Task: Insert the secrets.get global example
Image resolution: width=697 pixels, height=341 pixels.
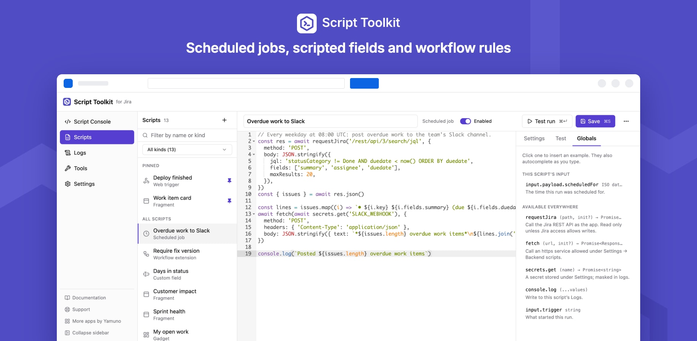Action: pos(577,273)
